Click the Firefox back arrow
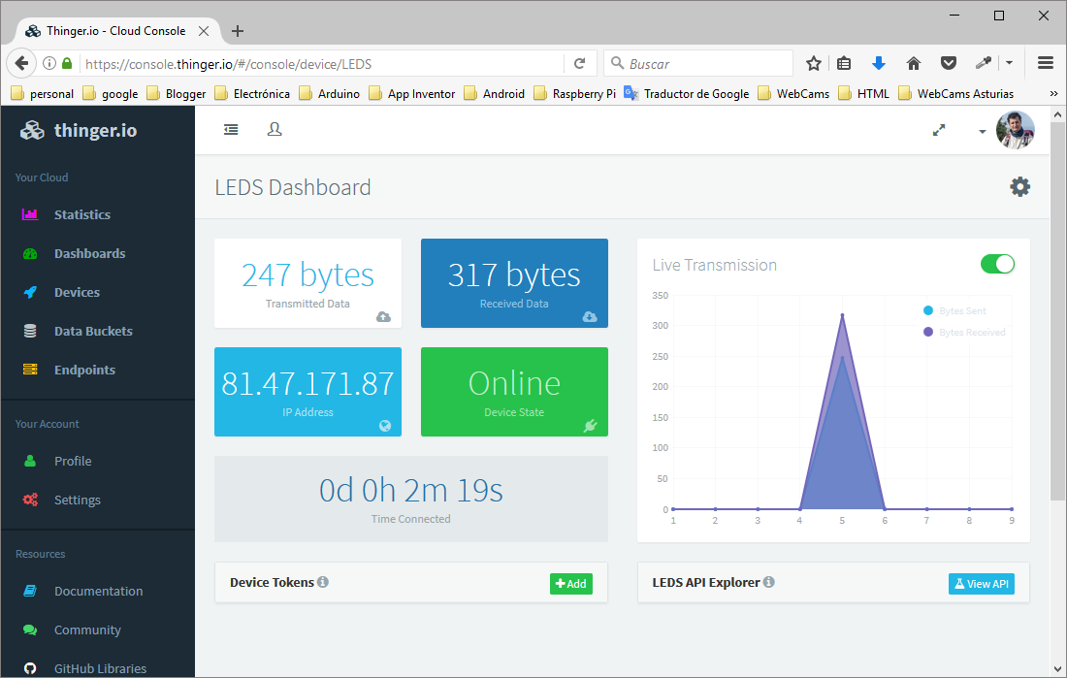The image size is (1067, 678). click(x=21, y=63)
